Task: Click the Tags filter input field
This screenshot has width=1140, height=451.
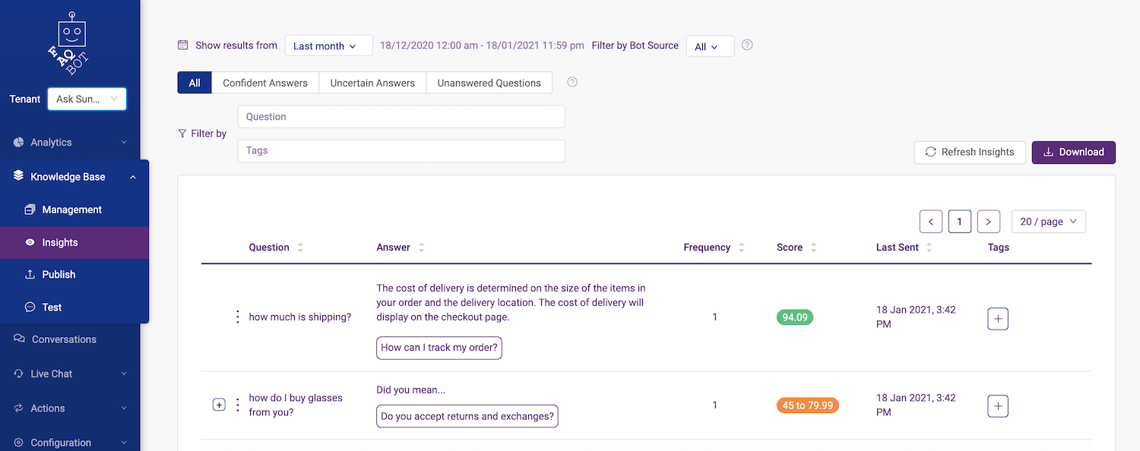Action: [401, 150]
